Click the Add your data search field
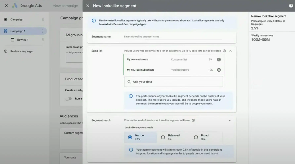 pos(173,82)
